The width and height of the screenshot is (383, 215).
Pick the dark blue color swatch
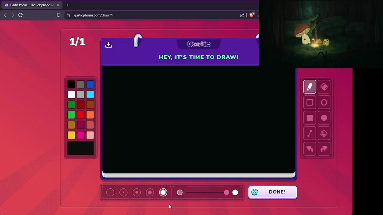pyautogui.click(x=90, y=85)
